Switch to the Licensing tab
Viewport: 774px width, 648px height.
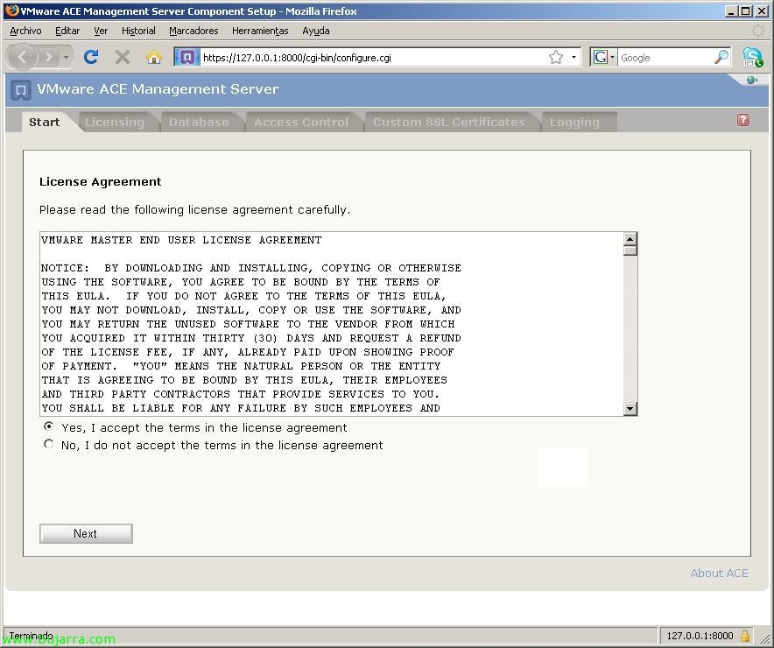click(115, 122)
